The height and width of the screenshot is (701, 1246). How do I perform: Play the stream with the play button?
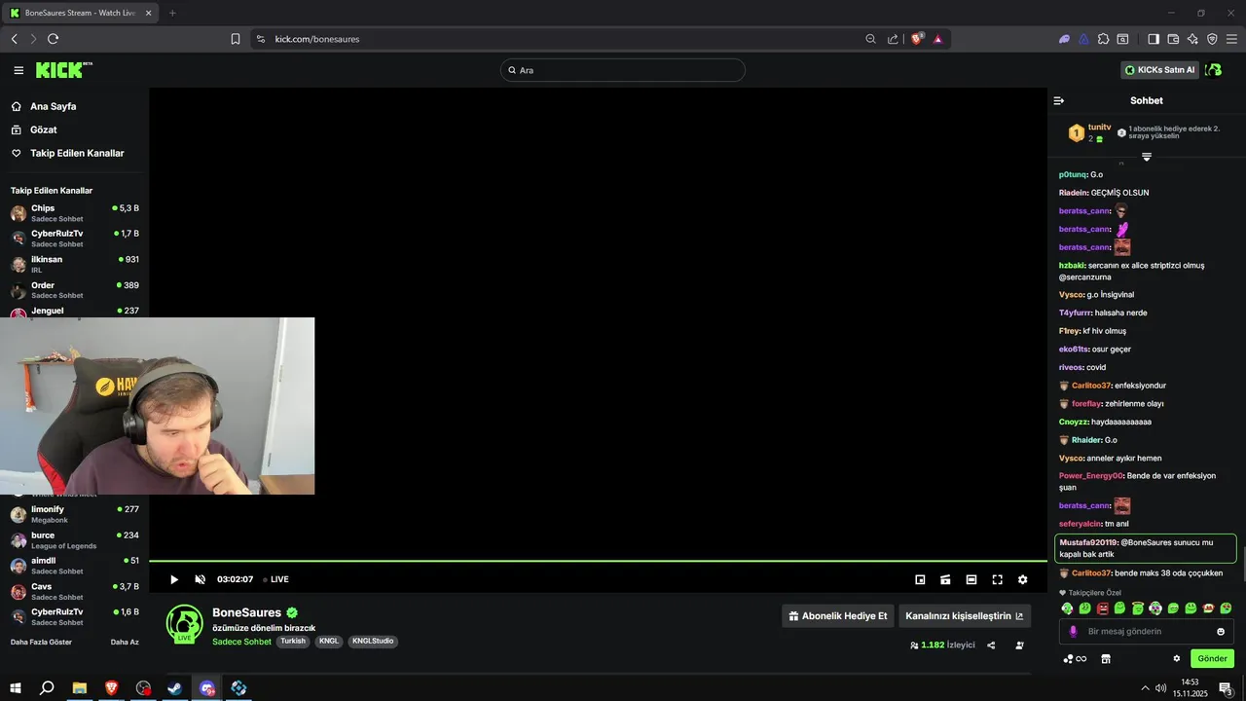click(174, 579)
